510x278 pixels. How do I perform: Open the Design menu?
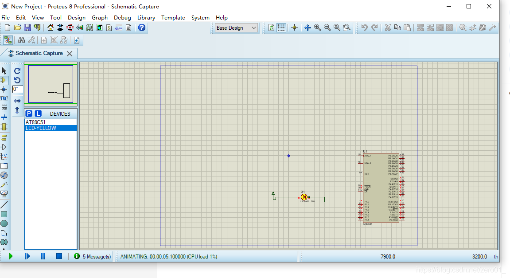[77, 18]
